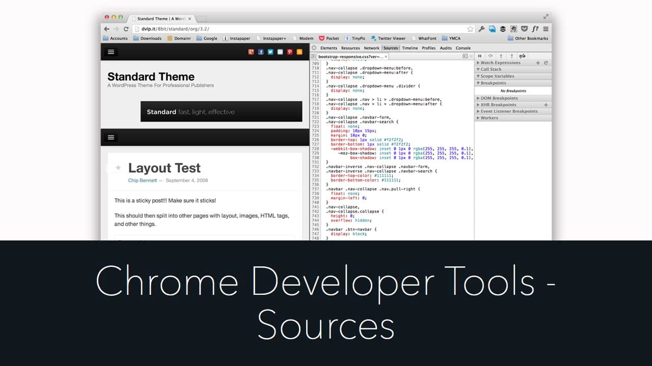Click the blue picture extension icon

pos(492,29)
